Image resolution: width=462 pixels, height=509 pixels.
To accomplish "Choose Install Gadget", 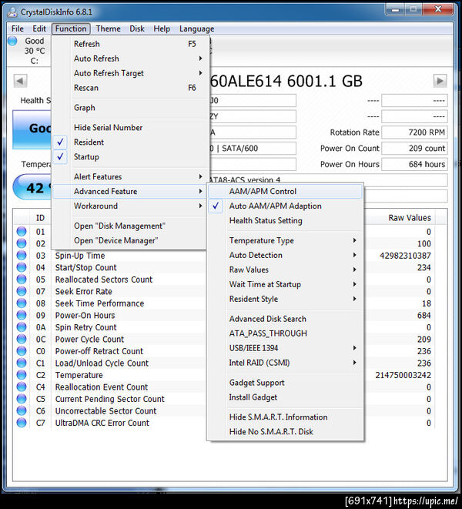I will click(285, 397).
